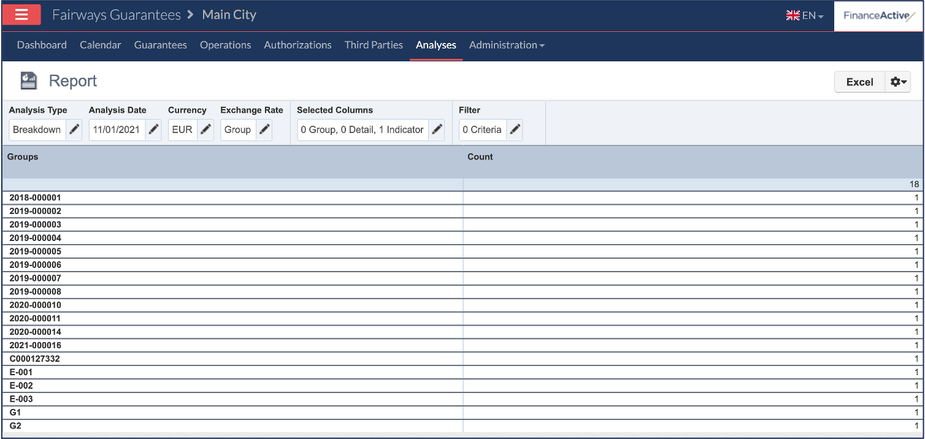925x439 pixels.
Task: Open the Third Parties tab
Action: tap(374, 45)
